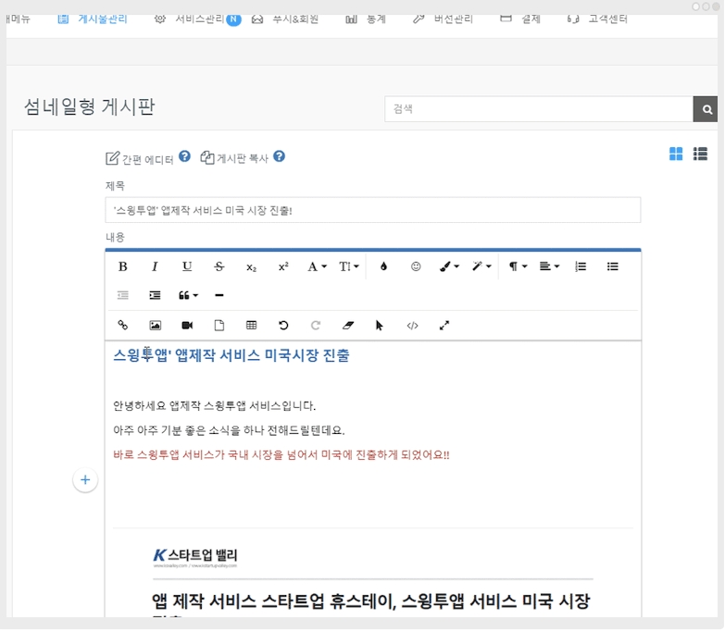This screenshot has width=725, height=631.
Task: Open the 통계 statistics menu
Action: 365,19
